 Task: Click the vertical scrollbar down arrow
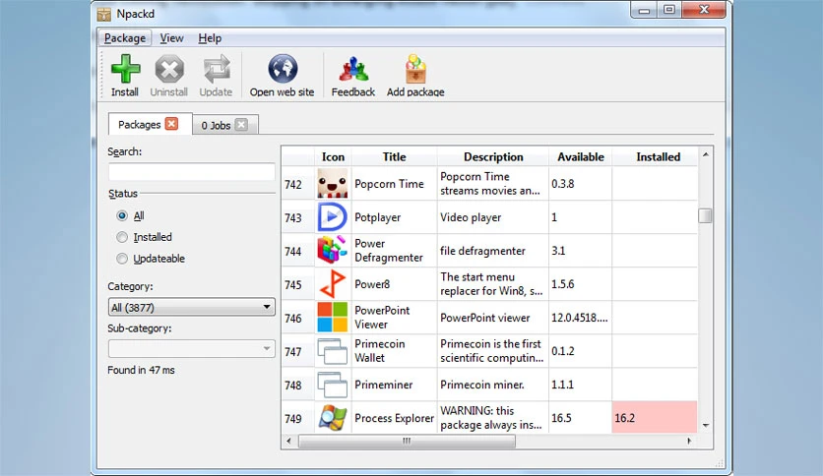(x=706, y=425)
